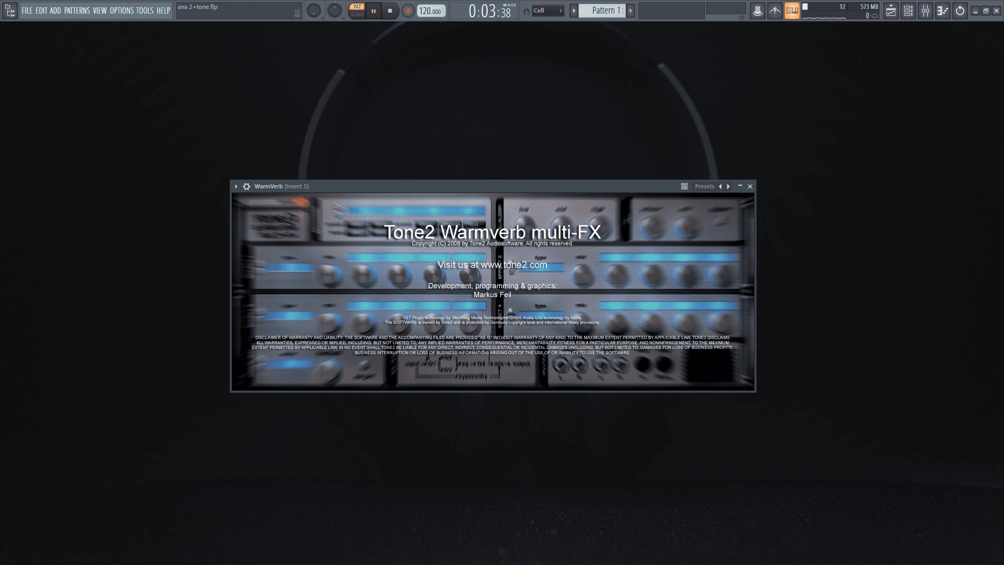The image size is (1004, 565).
Task: Toggle PAT/SONG playback mode
Action: click(x=357, y=10)
